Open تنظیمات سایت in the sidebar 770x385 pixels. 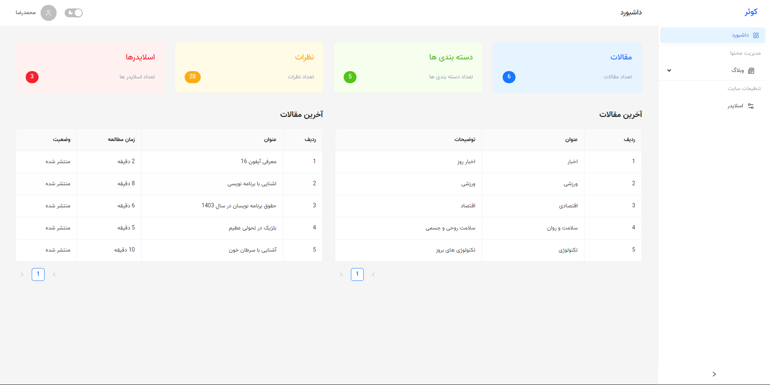pyautogui.click(x=745, y=88)
